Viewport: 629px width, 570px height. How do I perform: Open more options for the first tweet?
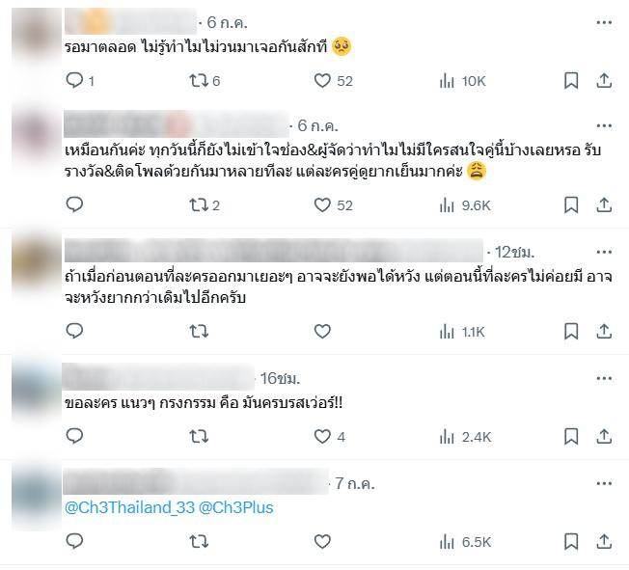click(x=604, y=22)
